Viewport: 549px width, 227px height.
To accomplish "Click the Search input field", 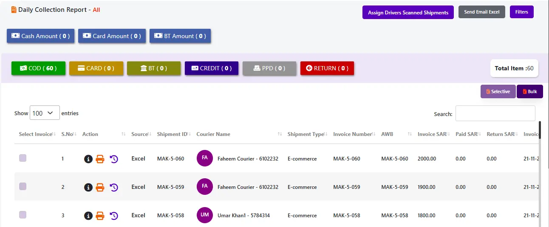I will pos(495,113).
